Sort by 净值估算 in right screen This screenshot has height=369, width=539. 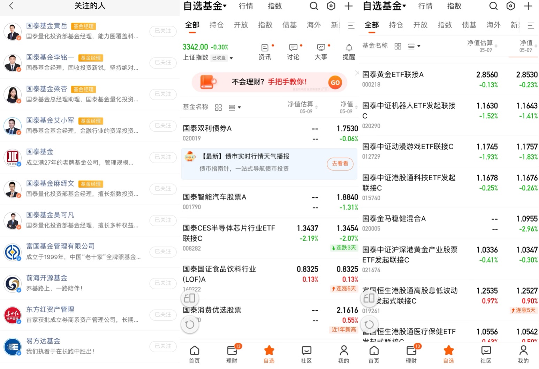coord(482,46)
